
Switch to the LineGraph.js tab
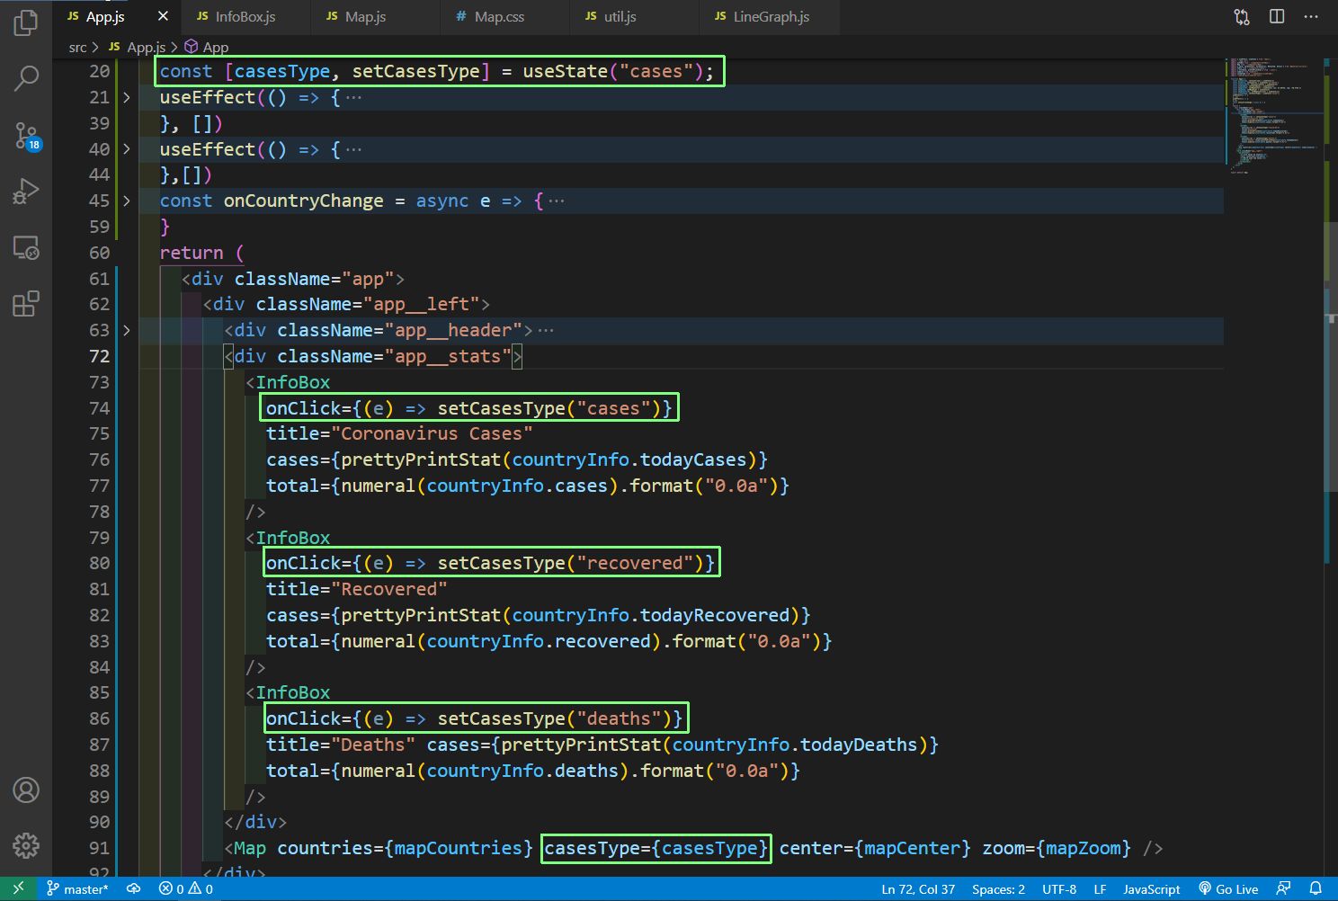click(x=771, y=16)
